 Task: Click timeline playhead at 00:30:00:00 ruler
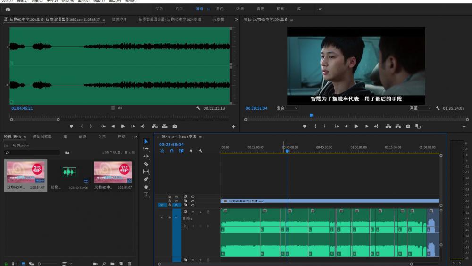coord(287,151)
